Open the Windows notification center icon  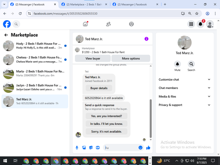[x=213, y=161]
